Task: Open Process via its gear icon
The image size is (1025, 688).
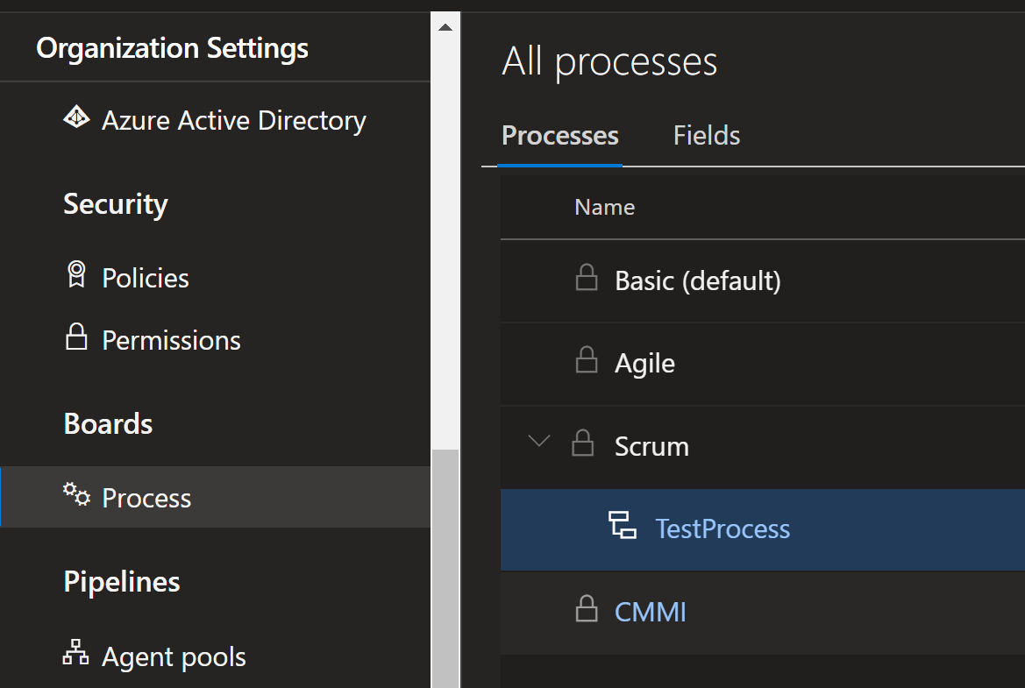Action: tap(75, 494)
